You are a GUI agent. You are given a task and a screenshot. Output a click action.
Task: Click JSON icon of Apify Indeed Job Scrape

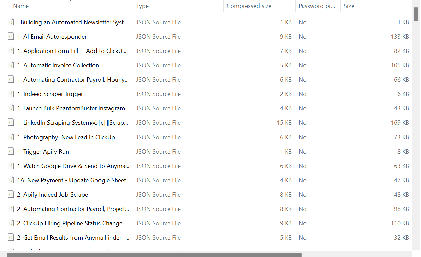click(11, 195)
